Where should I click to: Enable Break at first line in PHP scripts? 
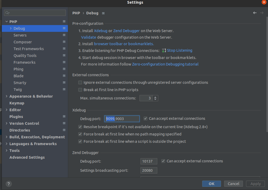pos(80,90)
